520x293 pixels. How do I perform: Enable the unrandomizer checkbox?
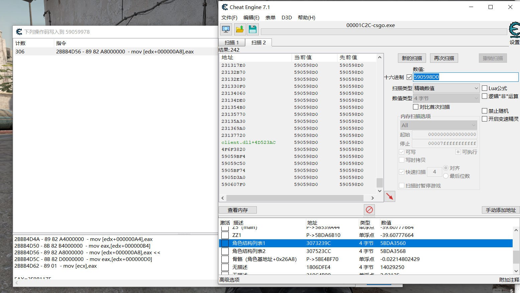tap(485, 111)
